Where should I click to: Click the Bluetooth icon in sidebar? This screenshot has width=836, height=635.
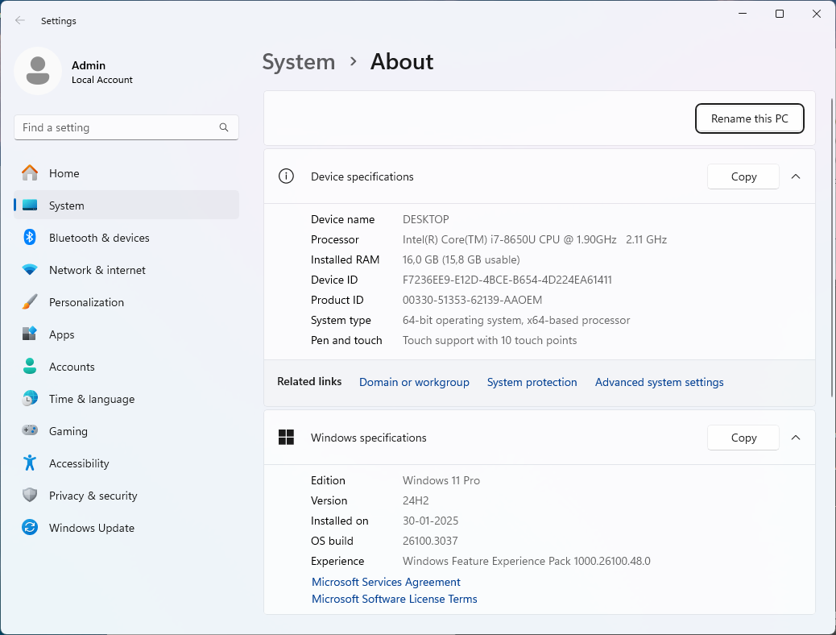click(x=30, y=238)
